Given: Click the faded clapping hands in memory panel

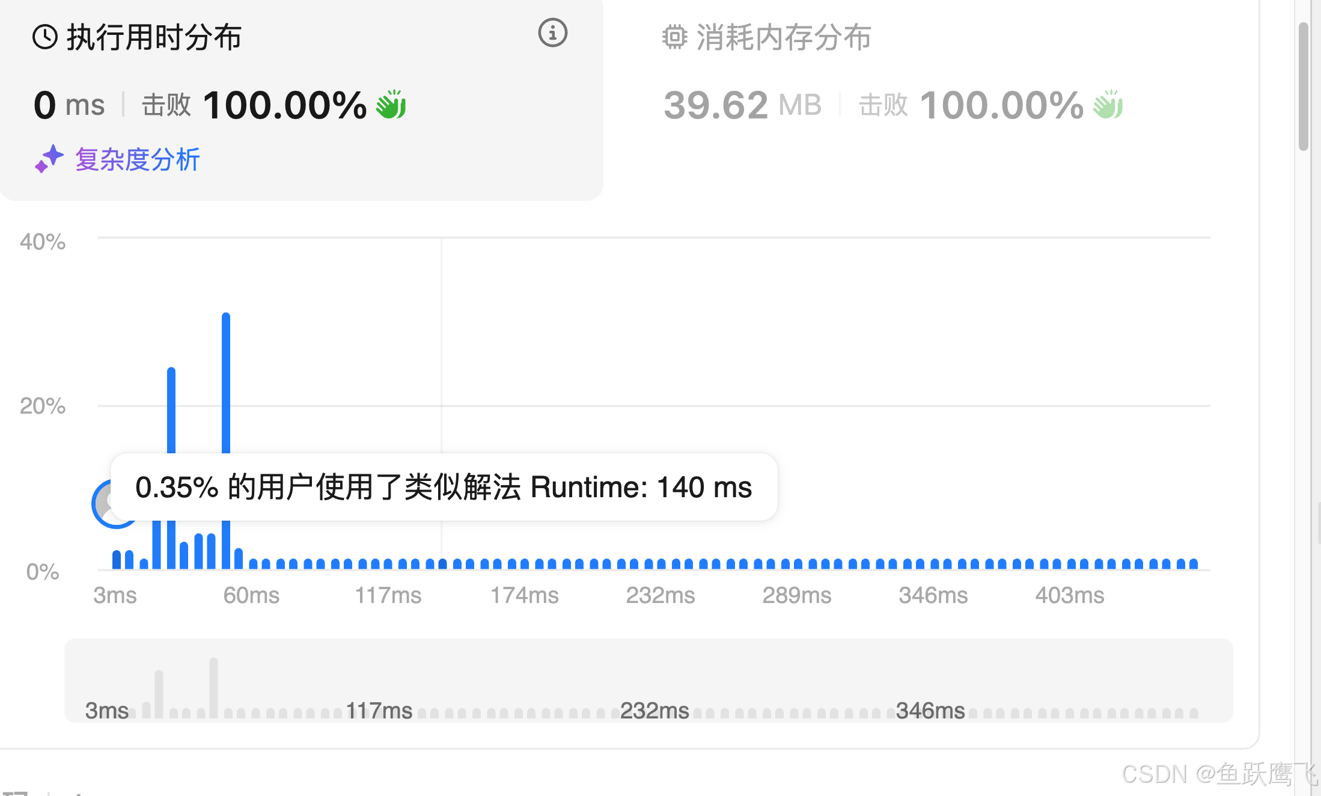Looking at the screenshot, I should click(x=1108, y=105).
